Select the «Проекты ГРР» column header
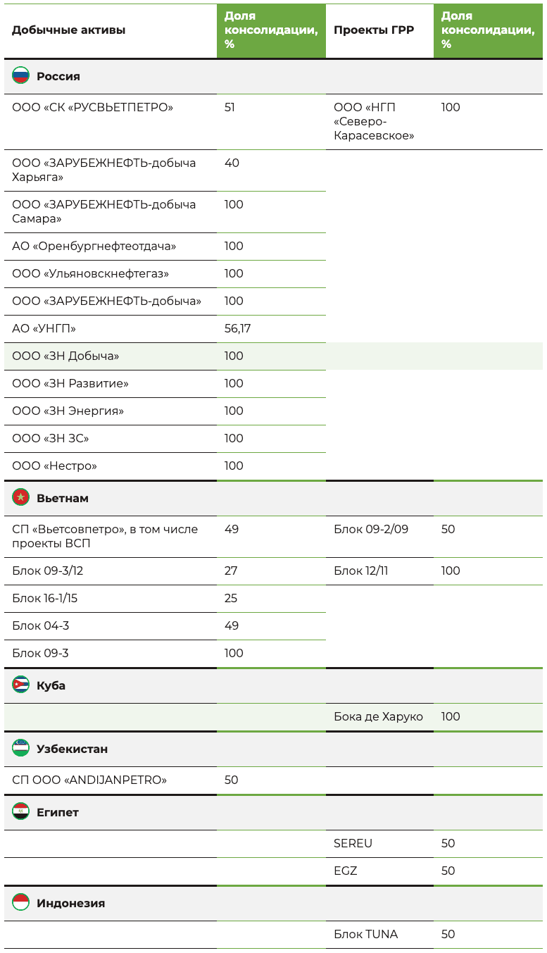Image resolution: width=547 pixels, height=953 pixels. pos(374,30)
